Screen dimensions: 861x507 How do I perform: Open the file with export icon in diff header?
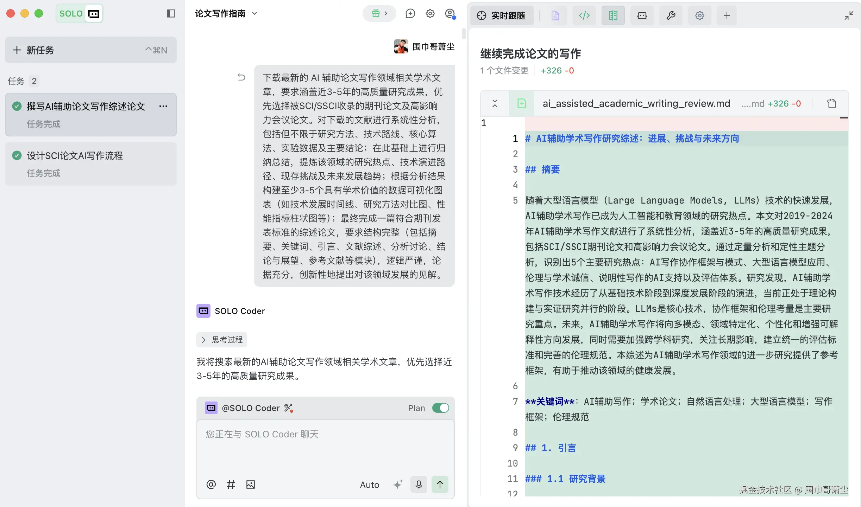click(831, 103)
